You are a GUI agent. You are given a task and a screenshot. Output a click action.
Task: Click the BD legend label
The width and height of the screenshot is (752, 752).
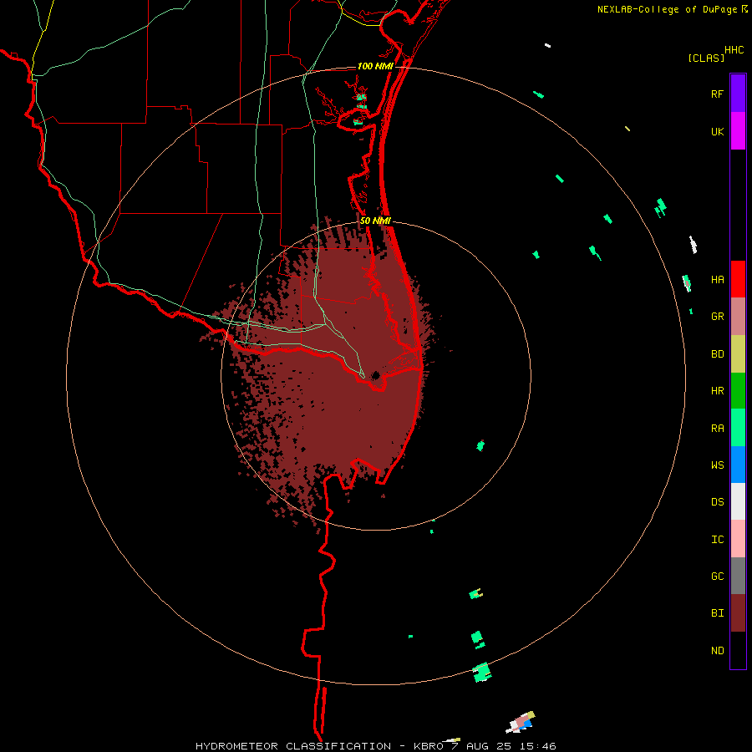coord(718,354)
